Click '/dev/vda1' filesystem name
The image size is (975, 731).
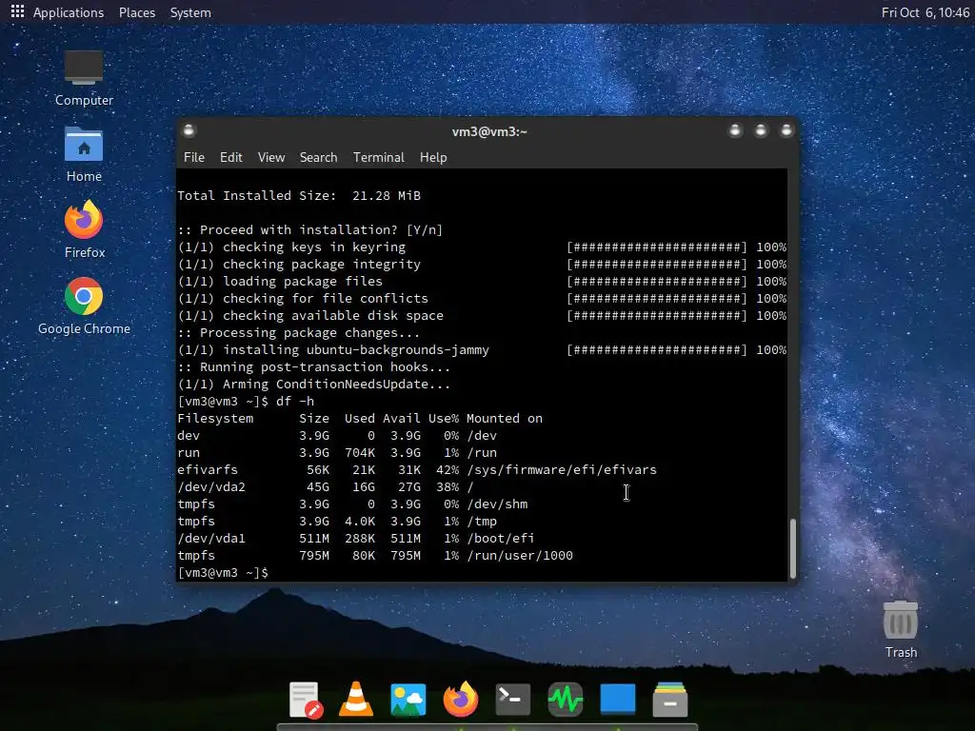[211, 539]
